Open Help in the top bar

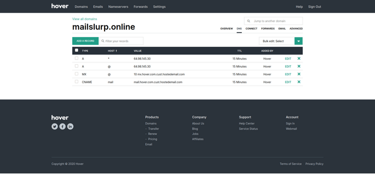tap(299, 7)
